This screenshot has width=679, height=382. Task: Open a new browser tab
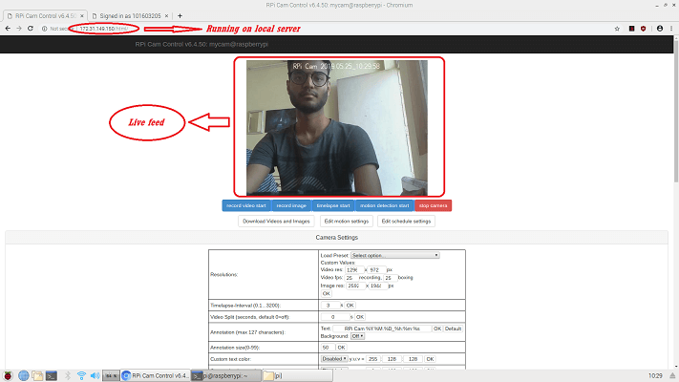click(x=180, y=16)
